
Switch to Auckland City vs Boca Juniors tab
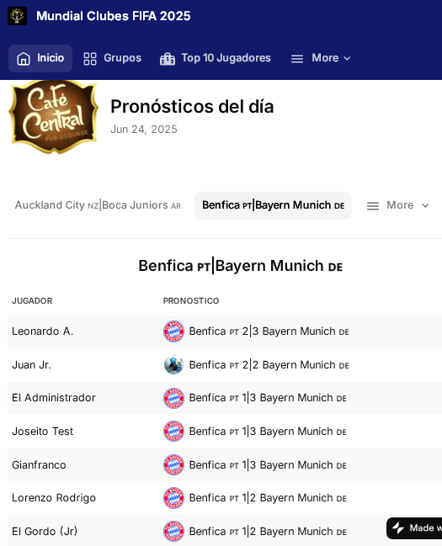point(98,205)
